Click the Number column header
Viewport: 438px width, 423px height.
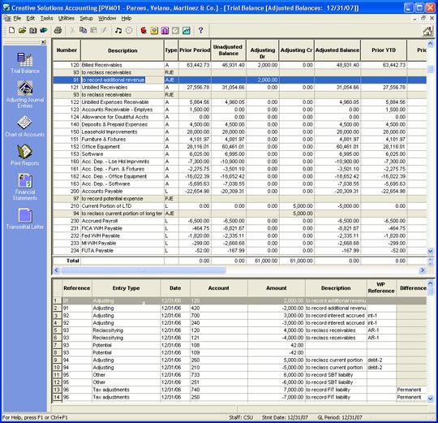point(67,50)
